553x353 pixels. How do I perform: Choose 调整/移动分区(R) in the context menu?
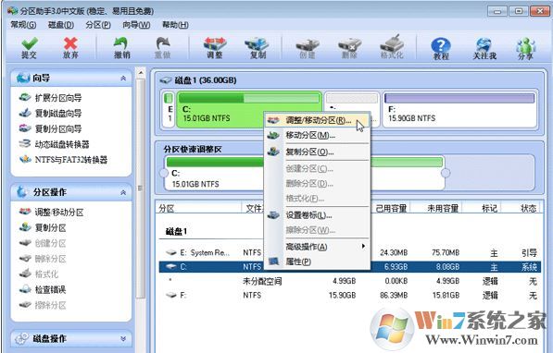coord(317,120)
